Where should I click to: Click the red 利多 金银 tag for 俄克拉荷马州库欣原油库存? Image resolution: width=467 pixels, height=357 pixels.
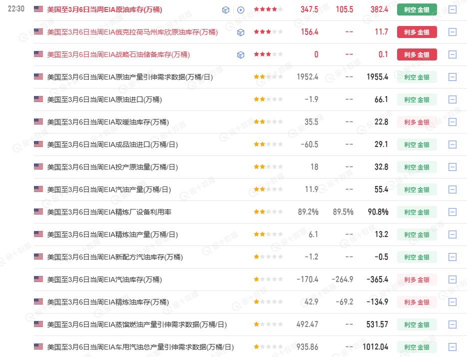click(x=417, y=32)
